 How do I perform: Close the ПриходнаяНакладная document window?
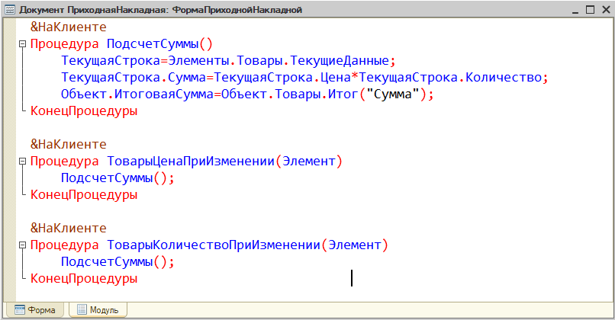point(606,10)
